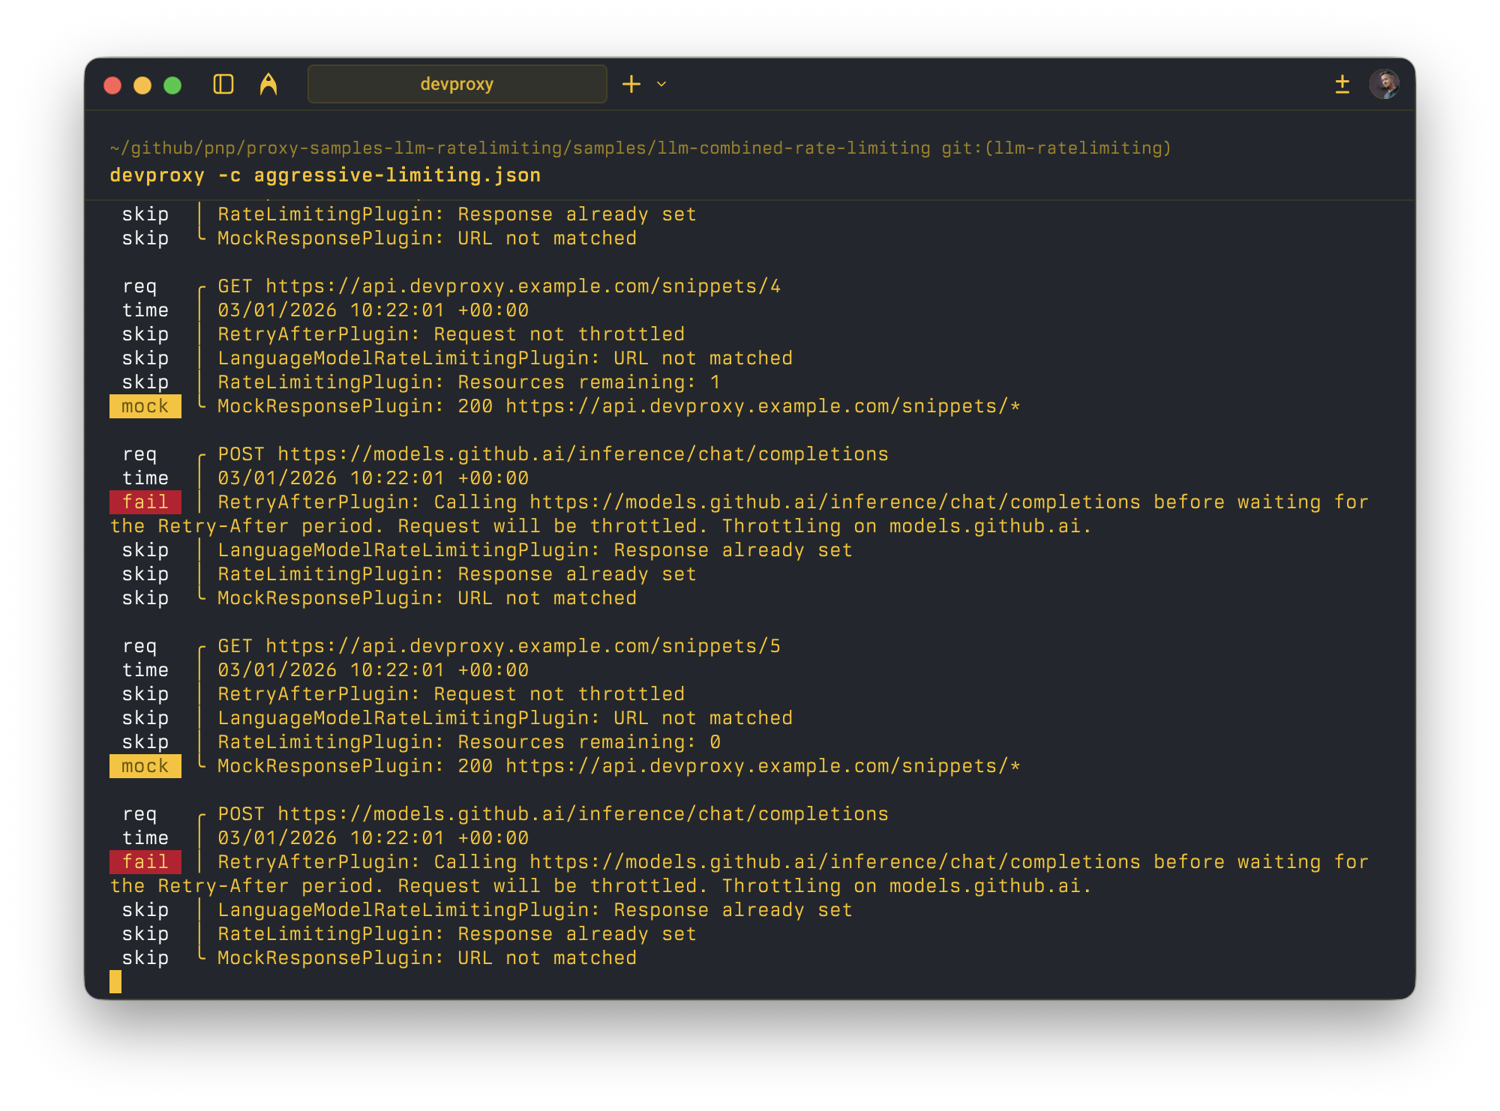Click the mocked snippets/* URL in the mock line
This screenshot has width=1500, height=1111.
[x=763, y=406]
